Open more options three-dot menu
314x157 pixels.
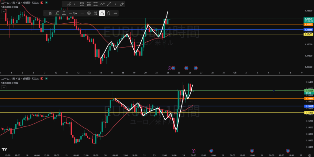(x=115, y=13)
